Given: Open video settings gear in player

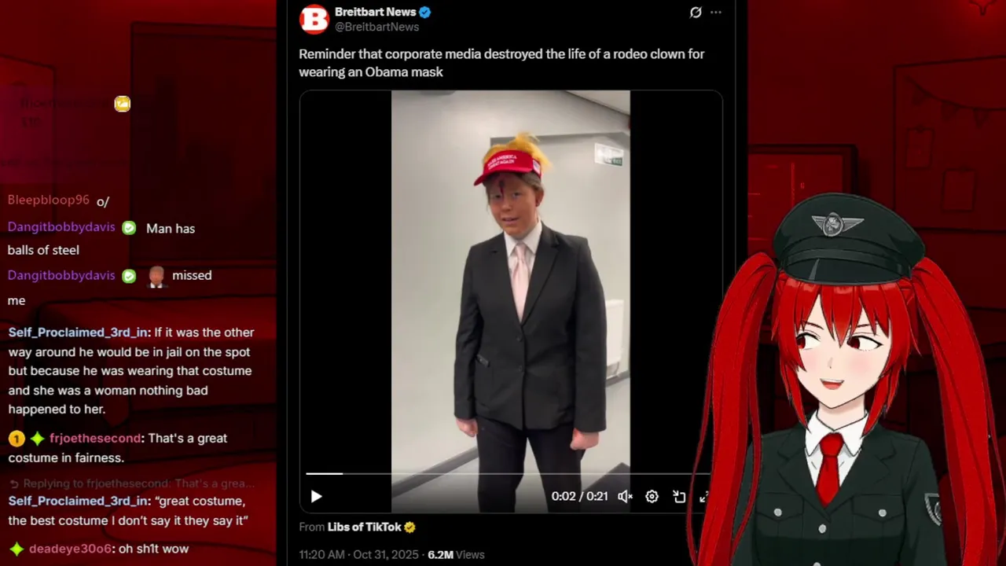Looking at the screenshot, I should coord(652,496).
